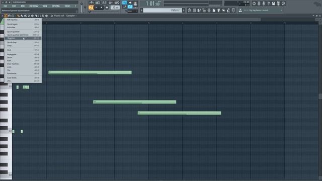The width and height of the screenshot is (322, 181).
Task: Pick the Zoom magnifier tool
Action: point(43,16)
